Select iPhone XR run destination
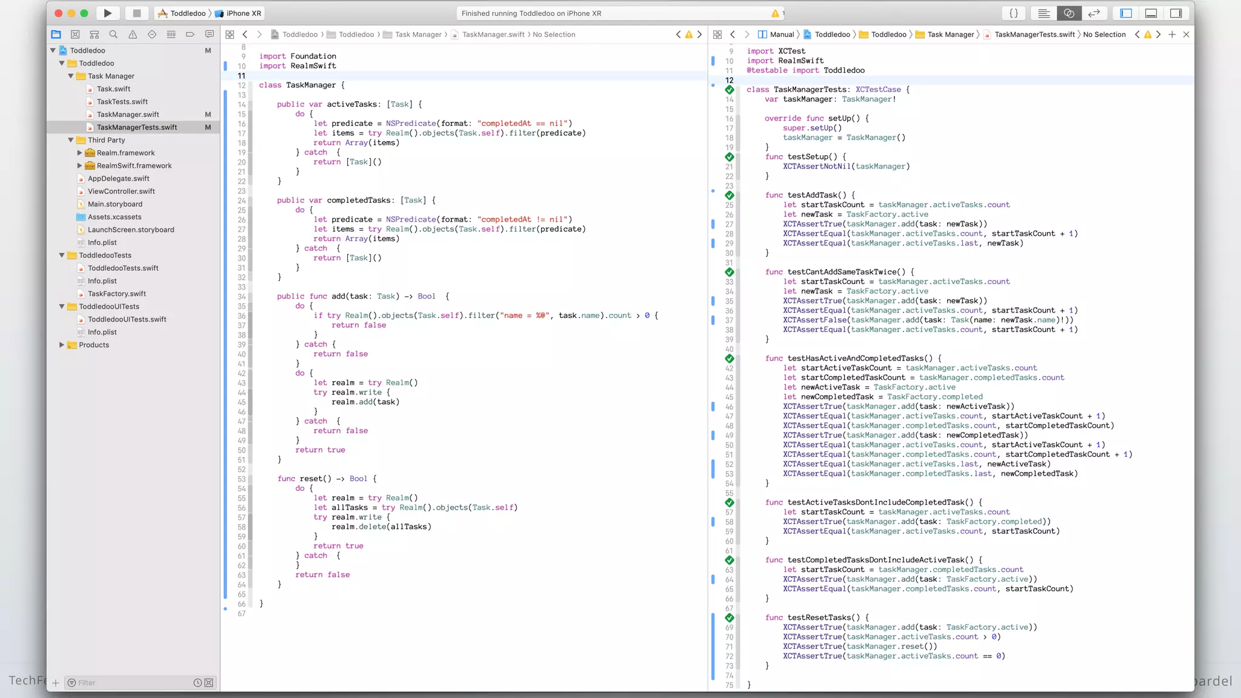 click(x=244, y=13)
